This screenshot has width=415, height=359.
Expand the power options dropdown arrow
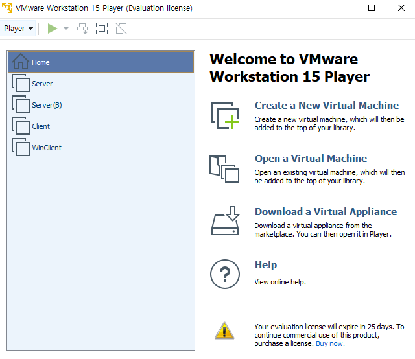click(66, 29)
